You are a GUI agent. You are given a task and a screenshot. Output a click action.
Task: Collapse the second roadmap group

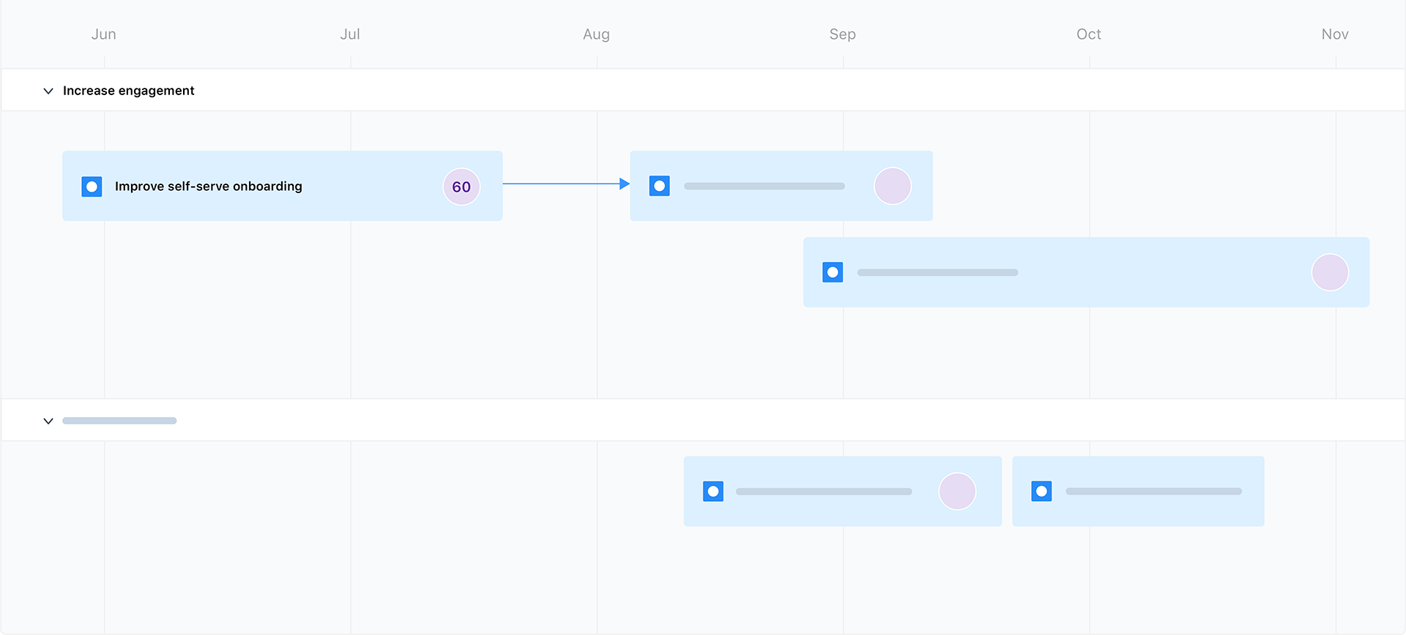coord(48,420)
